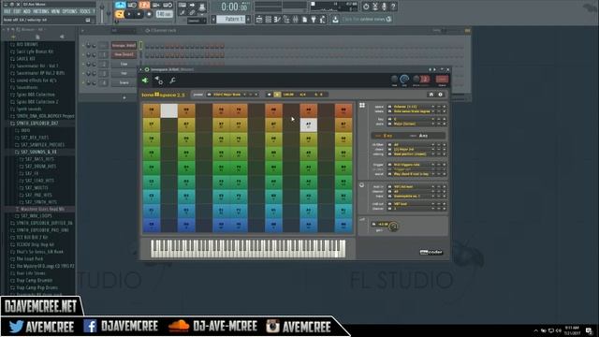Toggle Tonespace transport stop button
Screen dimensions: 599x337
269,95
